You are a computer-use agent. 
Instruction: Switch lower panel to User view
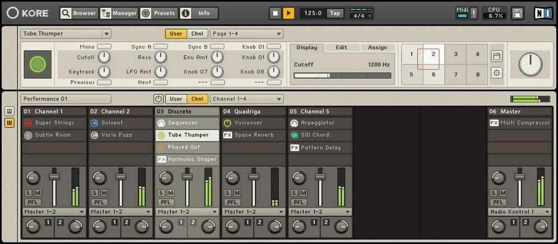(176, 99)
